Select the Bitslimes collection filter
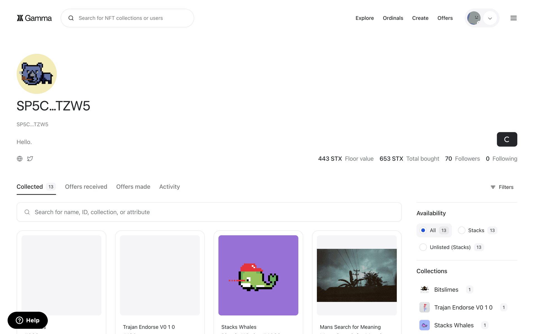The width and height of the screenshot is (534, 334). tap(446, 290)
